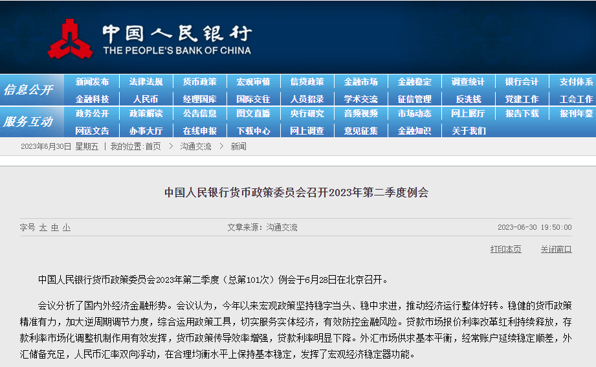
Task: Select 金融科技 in navigation
Action: (x=92, y=99)
